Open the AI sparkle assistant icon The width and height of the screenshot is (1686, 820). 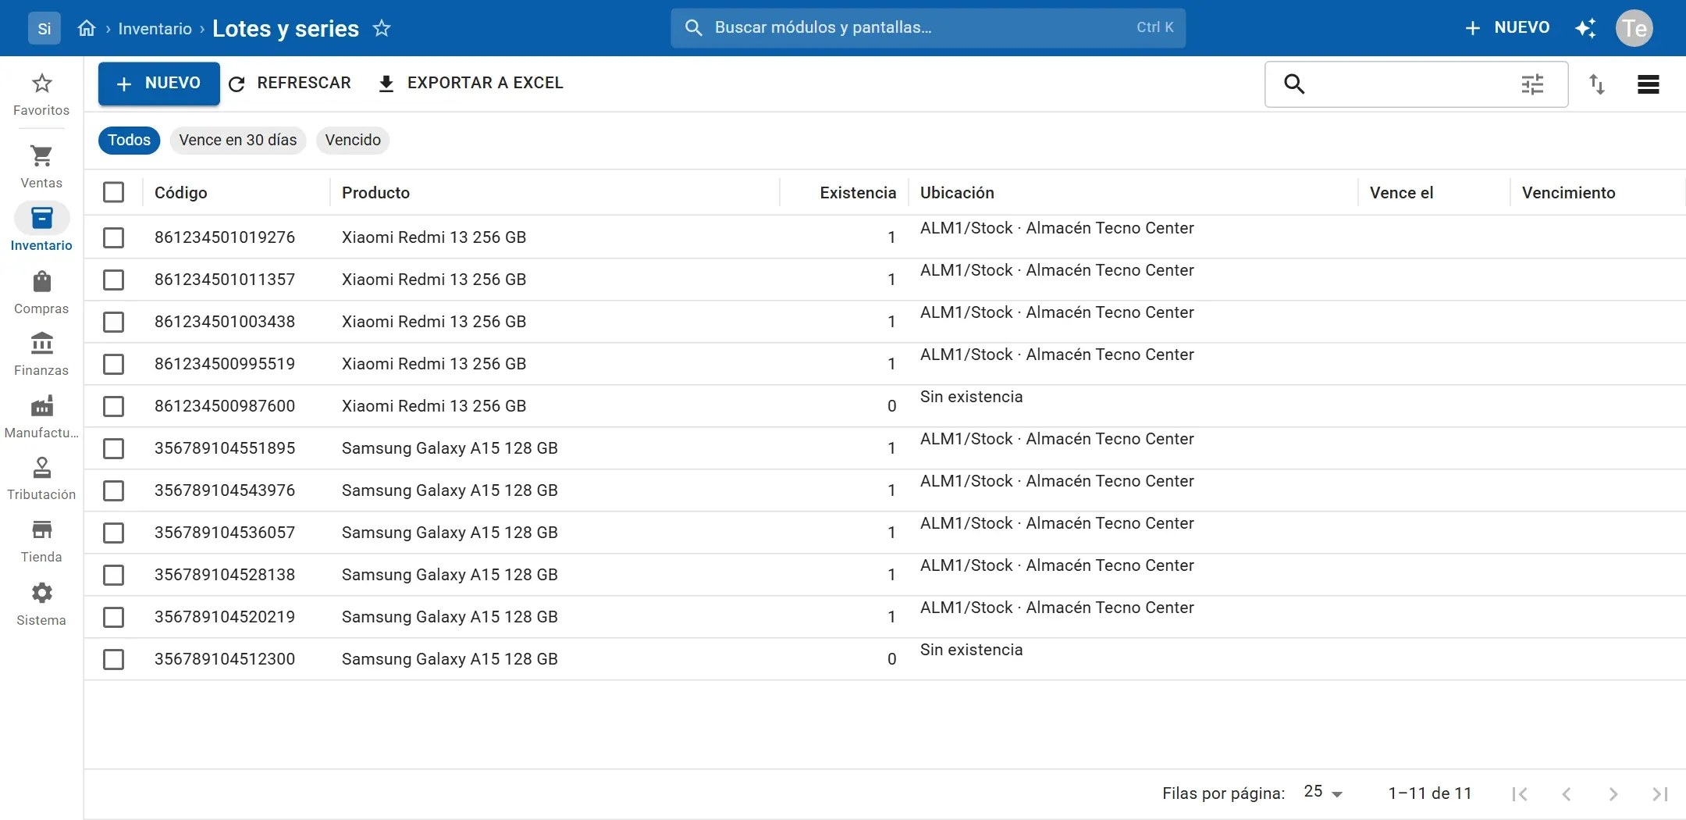click(x=1585, y=28)
